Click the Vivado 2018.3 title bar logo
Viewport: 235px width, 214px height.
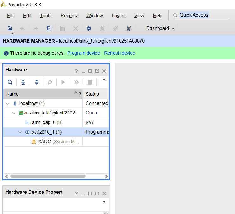coord(3,4)
